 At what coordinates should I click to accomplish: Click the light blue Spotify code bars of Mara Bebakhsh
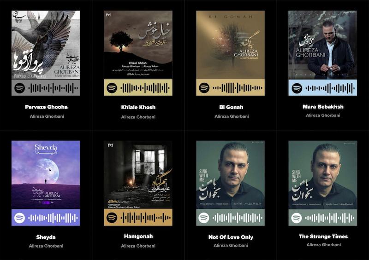(x=330, y=88)
